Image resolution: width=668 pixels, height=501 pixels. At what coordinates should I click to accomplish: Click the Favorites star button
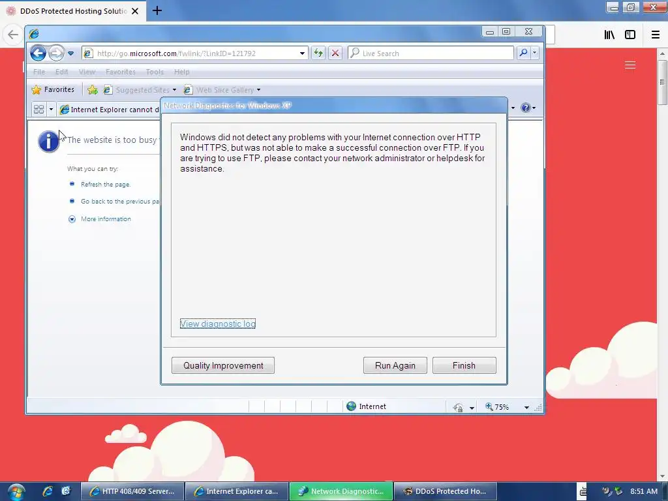click(x=53, y=89)
